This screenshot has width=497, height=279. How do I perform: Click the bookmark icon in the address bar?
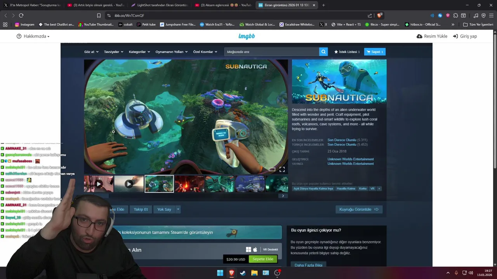pyautogui.click(x=99, y=15)
